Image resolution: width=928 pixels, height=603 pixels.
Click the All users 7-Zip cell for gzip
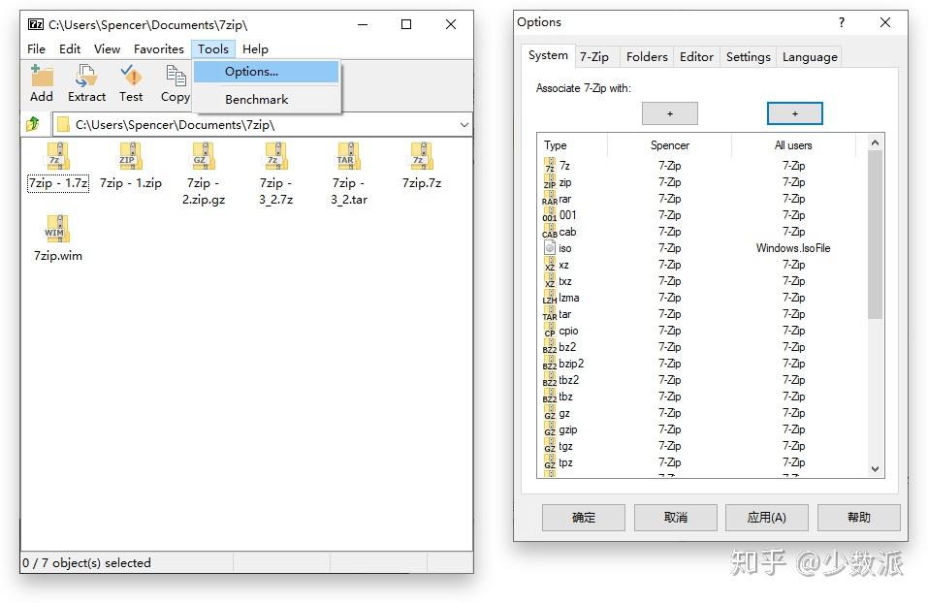[793, 429]
